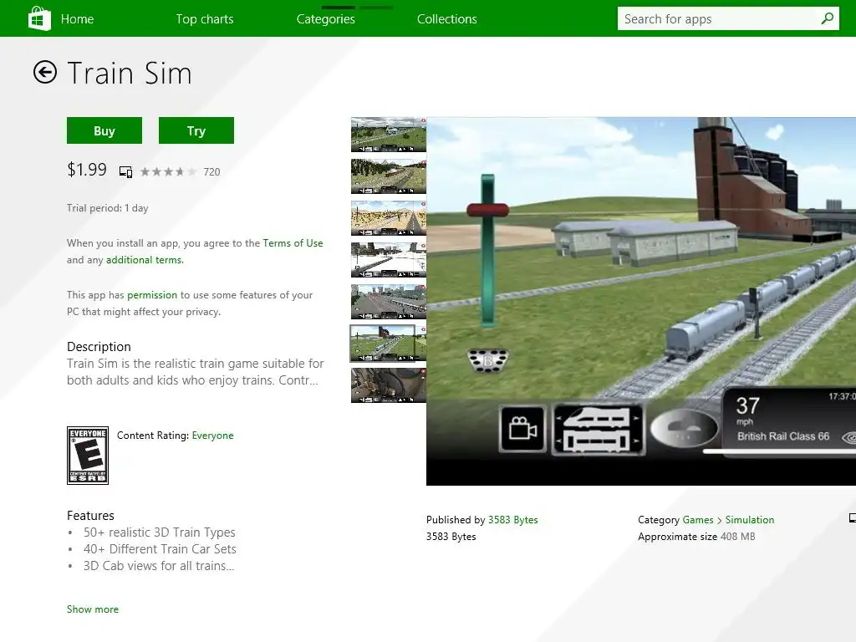Click the search magnifier icon
This screenshot has height=642, width=856.
(x=827, y=18)
